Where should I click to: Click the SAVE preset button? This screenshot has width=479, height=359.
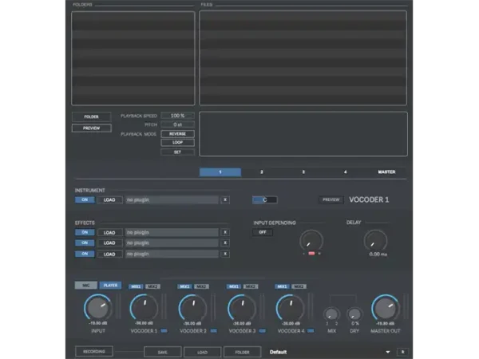click(x=163, y=352)
